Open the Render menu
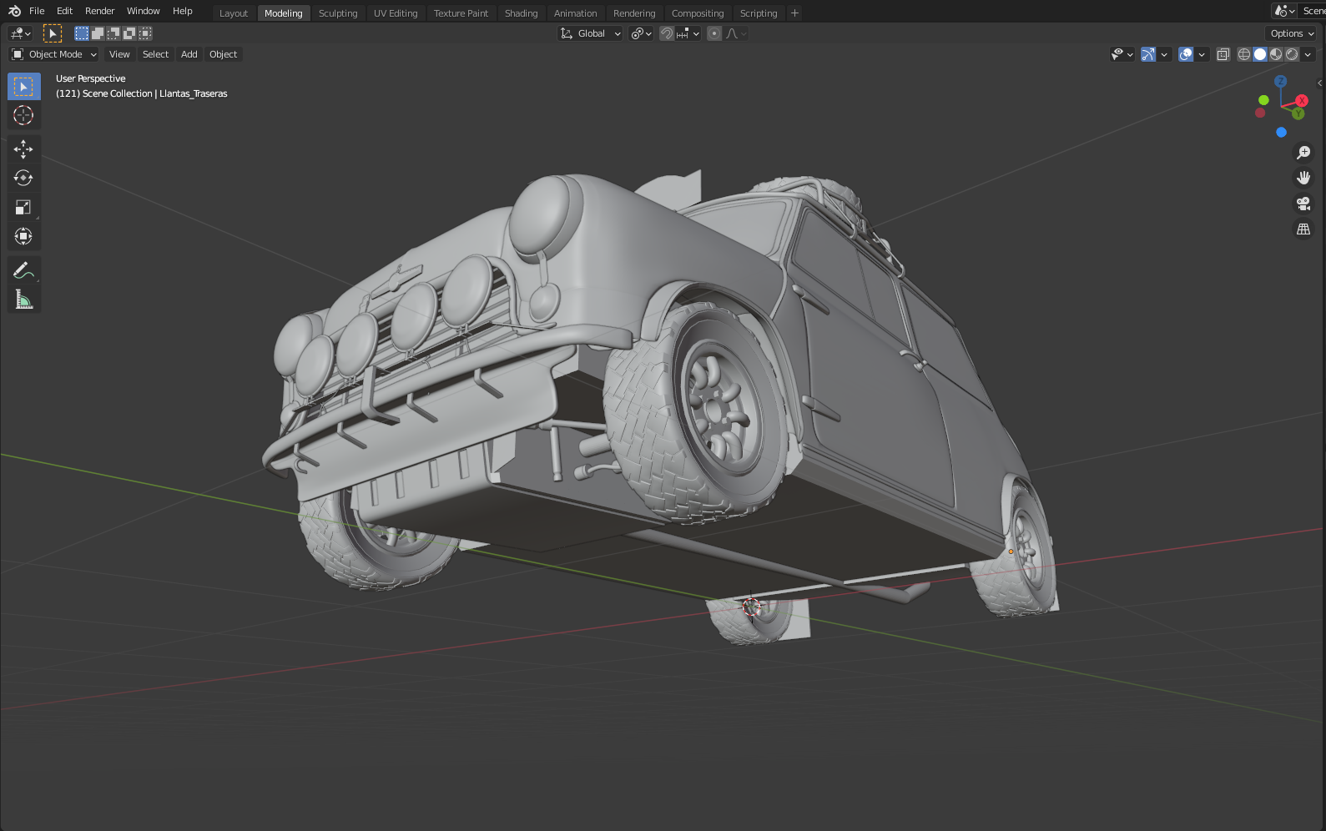 click(x=99, y=11)
